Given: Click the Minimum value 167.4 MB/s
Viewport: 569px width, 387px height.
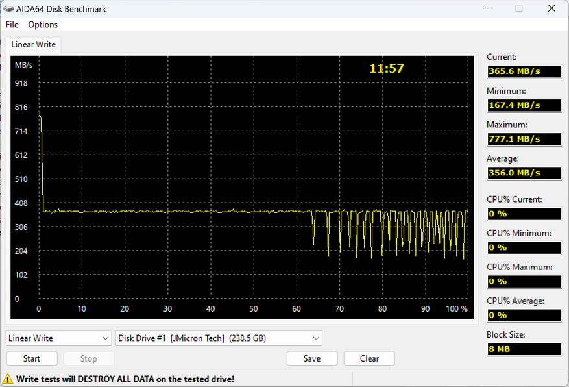Looking at the screenshot, I should [x=524, y=105].
